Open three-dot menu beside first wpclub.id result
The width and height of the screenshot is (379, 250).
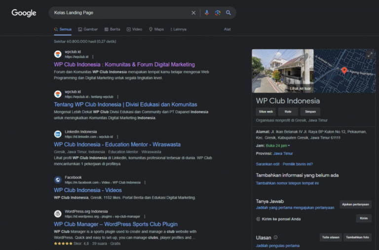(92, 57)
